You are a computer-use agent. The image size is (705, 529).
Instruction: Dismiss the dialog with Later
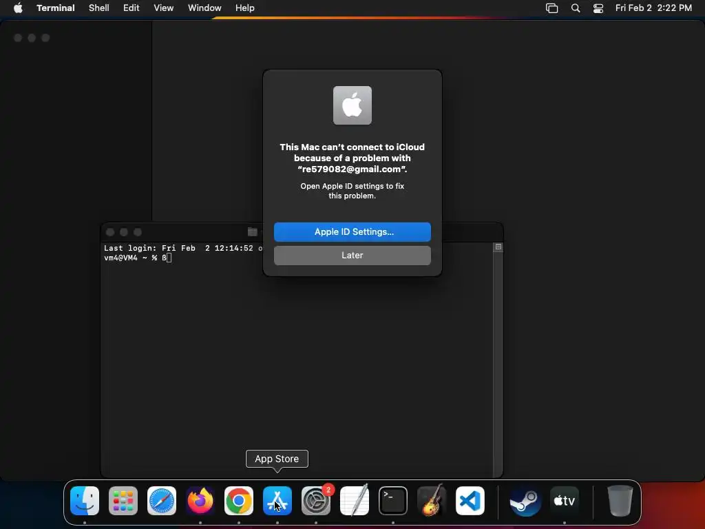point(352,256)
